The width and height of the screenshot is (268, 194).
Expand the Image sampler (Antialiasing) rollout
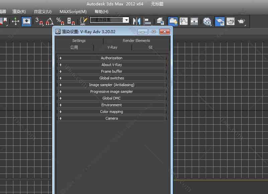click(111, 85)
